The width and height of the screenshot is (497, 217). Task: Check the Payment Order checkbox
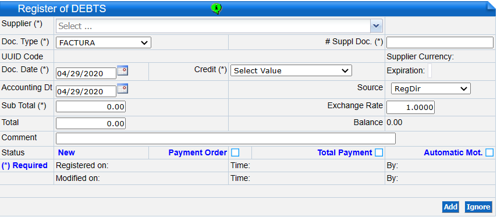click(x=235, y=152)
